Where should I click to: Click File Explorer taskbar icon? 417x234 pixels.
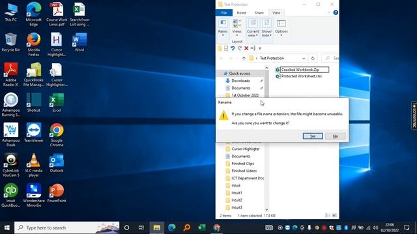156,227
